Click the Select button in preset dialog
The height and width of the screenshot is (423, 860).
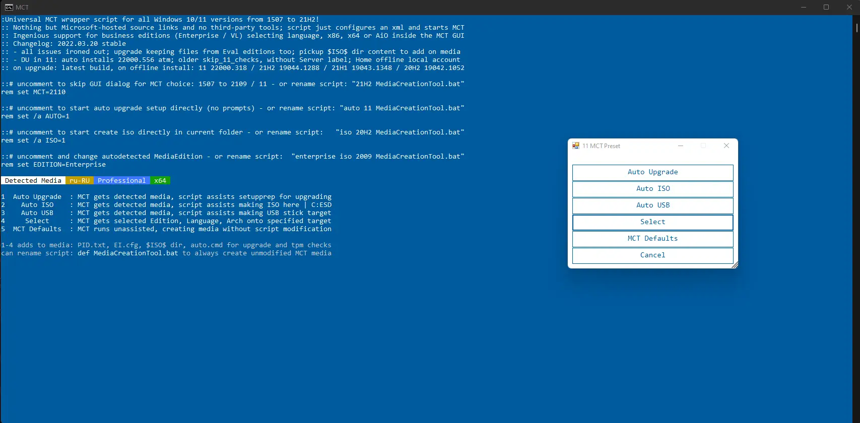[x=653, y=222]
